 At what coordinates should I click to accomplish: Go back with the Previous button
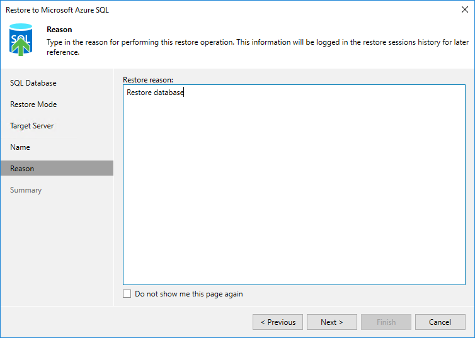(278, 322)
